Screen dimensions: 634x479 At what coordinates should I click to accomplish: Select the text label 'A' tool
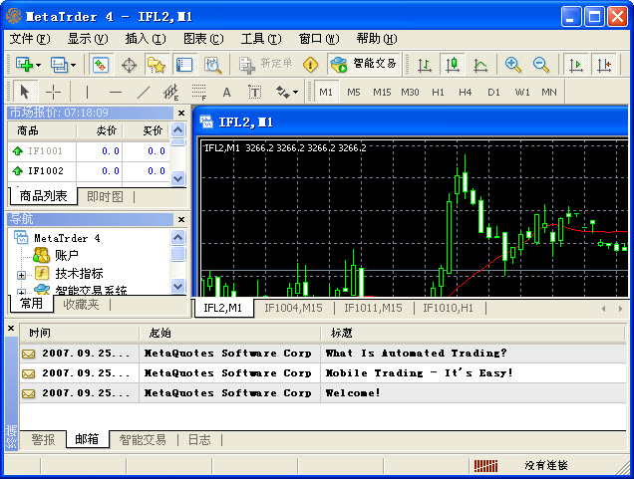coord(226,92)
